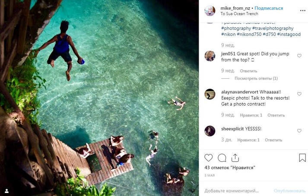Click the comment bubble icon
Image resolution: width=308 pixels, height=196 pixels.
(222, 158)
